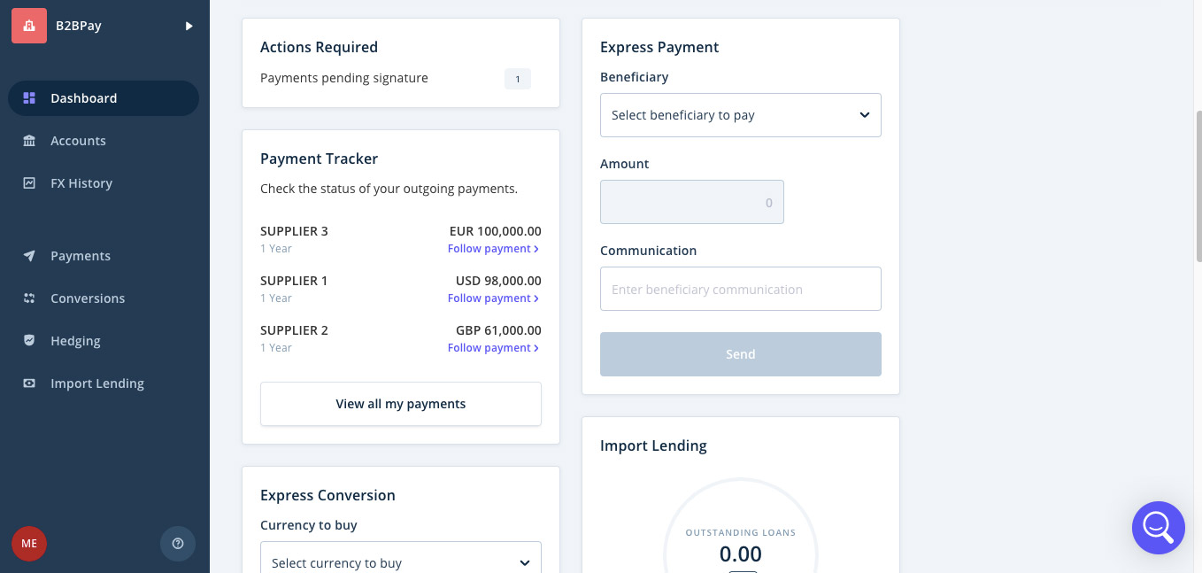Image resolution: width=1202 pixels, height=573 pixels.
Task: Click the Hedging shield icon
Action: [x=29, y=341]
